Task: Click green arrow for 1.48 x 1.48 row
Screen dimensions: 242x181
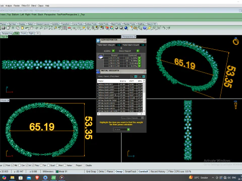Action: [x=140, y=66]
